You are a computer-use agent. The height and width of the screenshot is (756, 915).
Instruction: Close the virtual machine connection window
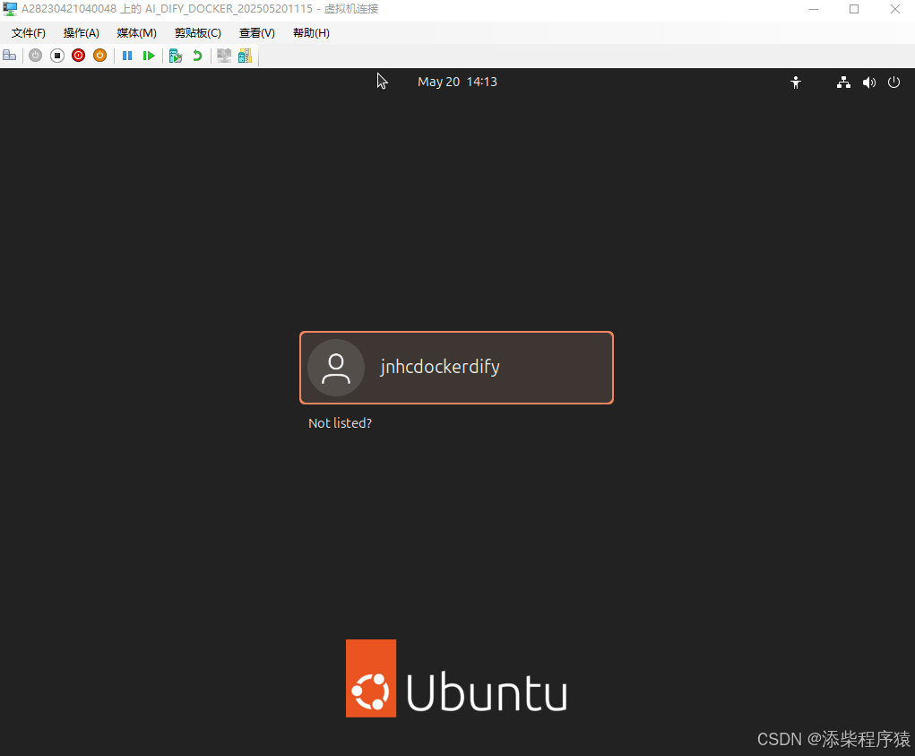coord(894,9)
